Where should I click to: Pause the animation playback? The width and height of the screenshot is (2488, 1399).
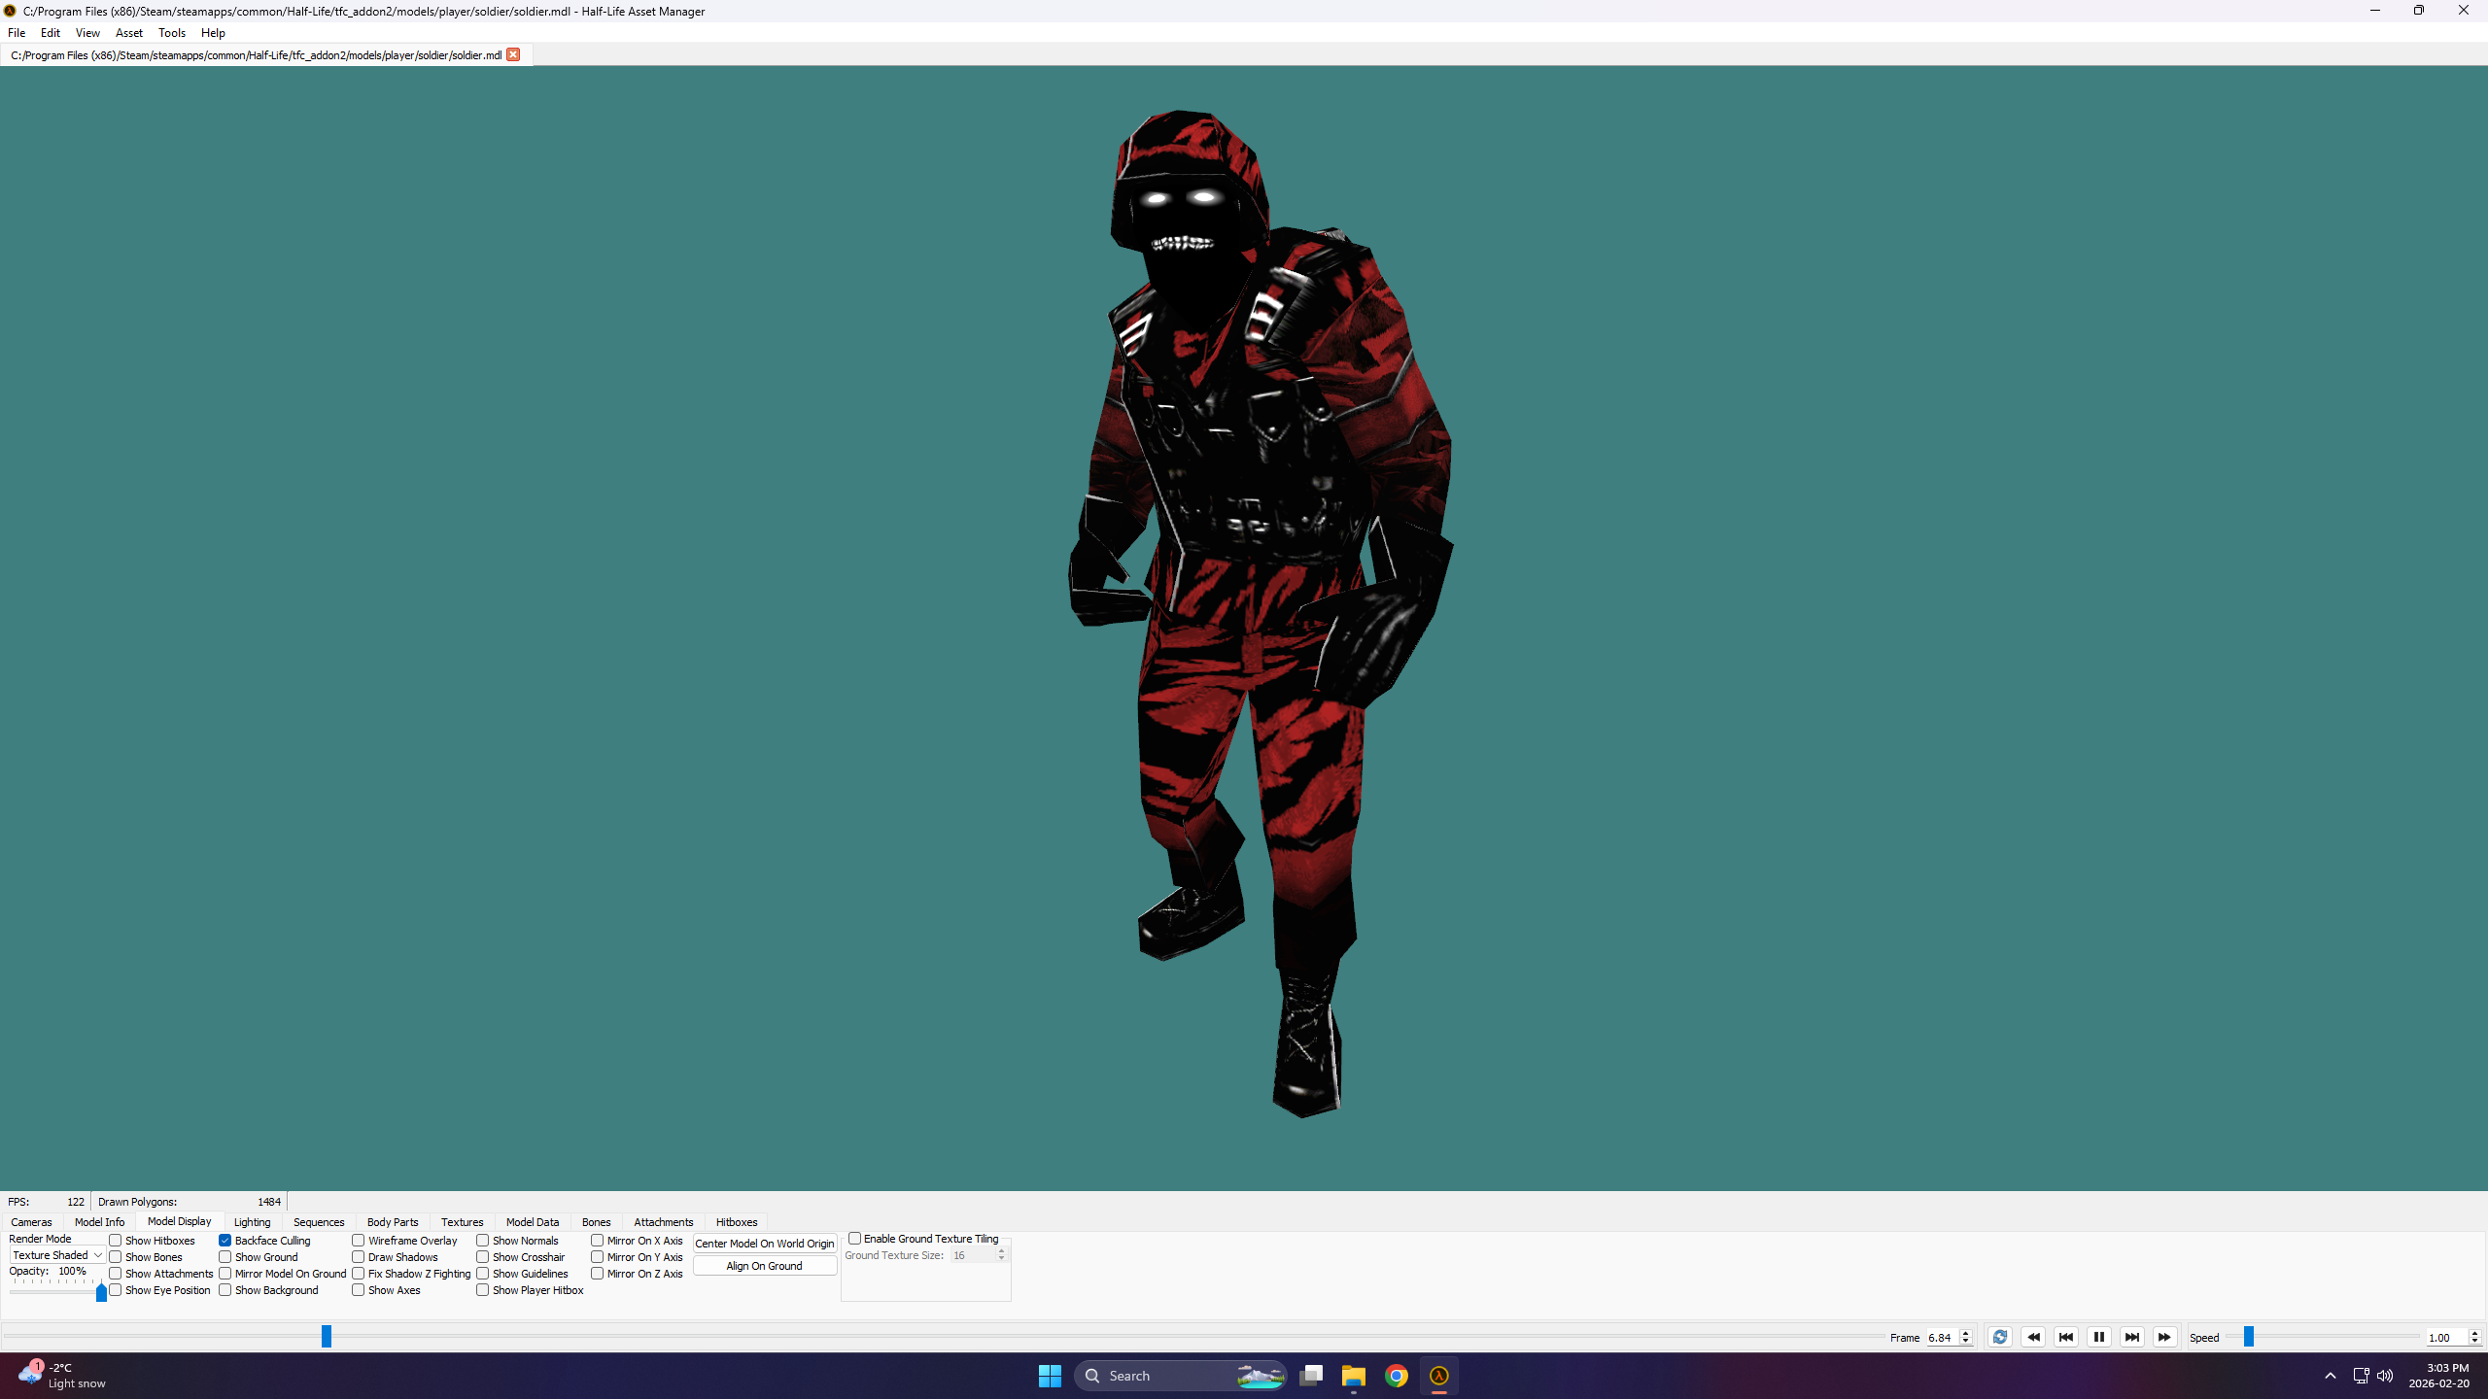2099,1337
